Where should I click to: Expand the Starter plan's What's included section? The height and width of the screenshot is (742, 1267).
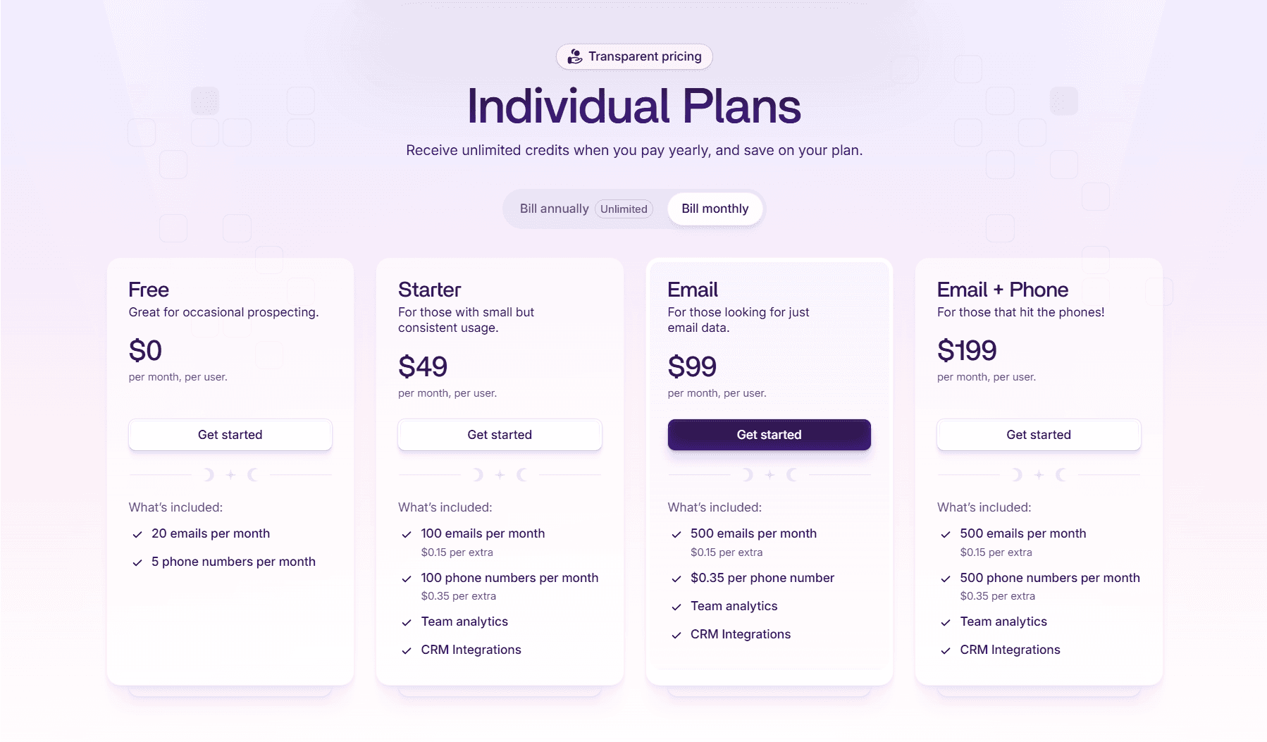click(445, 507)
